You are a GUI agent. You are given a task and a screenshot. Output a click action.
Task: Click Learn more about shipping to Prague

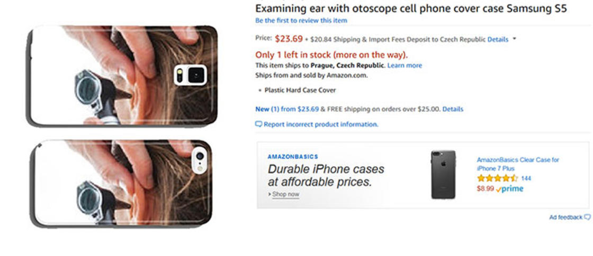[x=405, y=65]
